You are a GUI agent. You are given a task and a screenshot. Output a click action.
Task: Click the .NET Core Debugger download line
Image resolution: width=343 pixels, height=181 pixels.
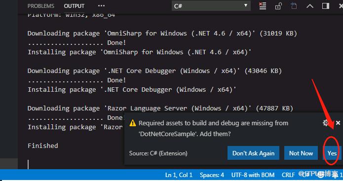[x=154, y=71]
